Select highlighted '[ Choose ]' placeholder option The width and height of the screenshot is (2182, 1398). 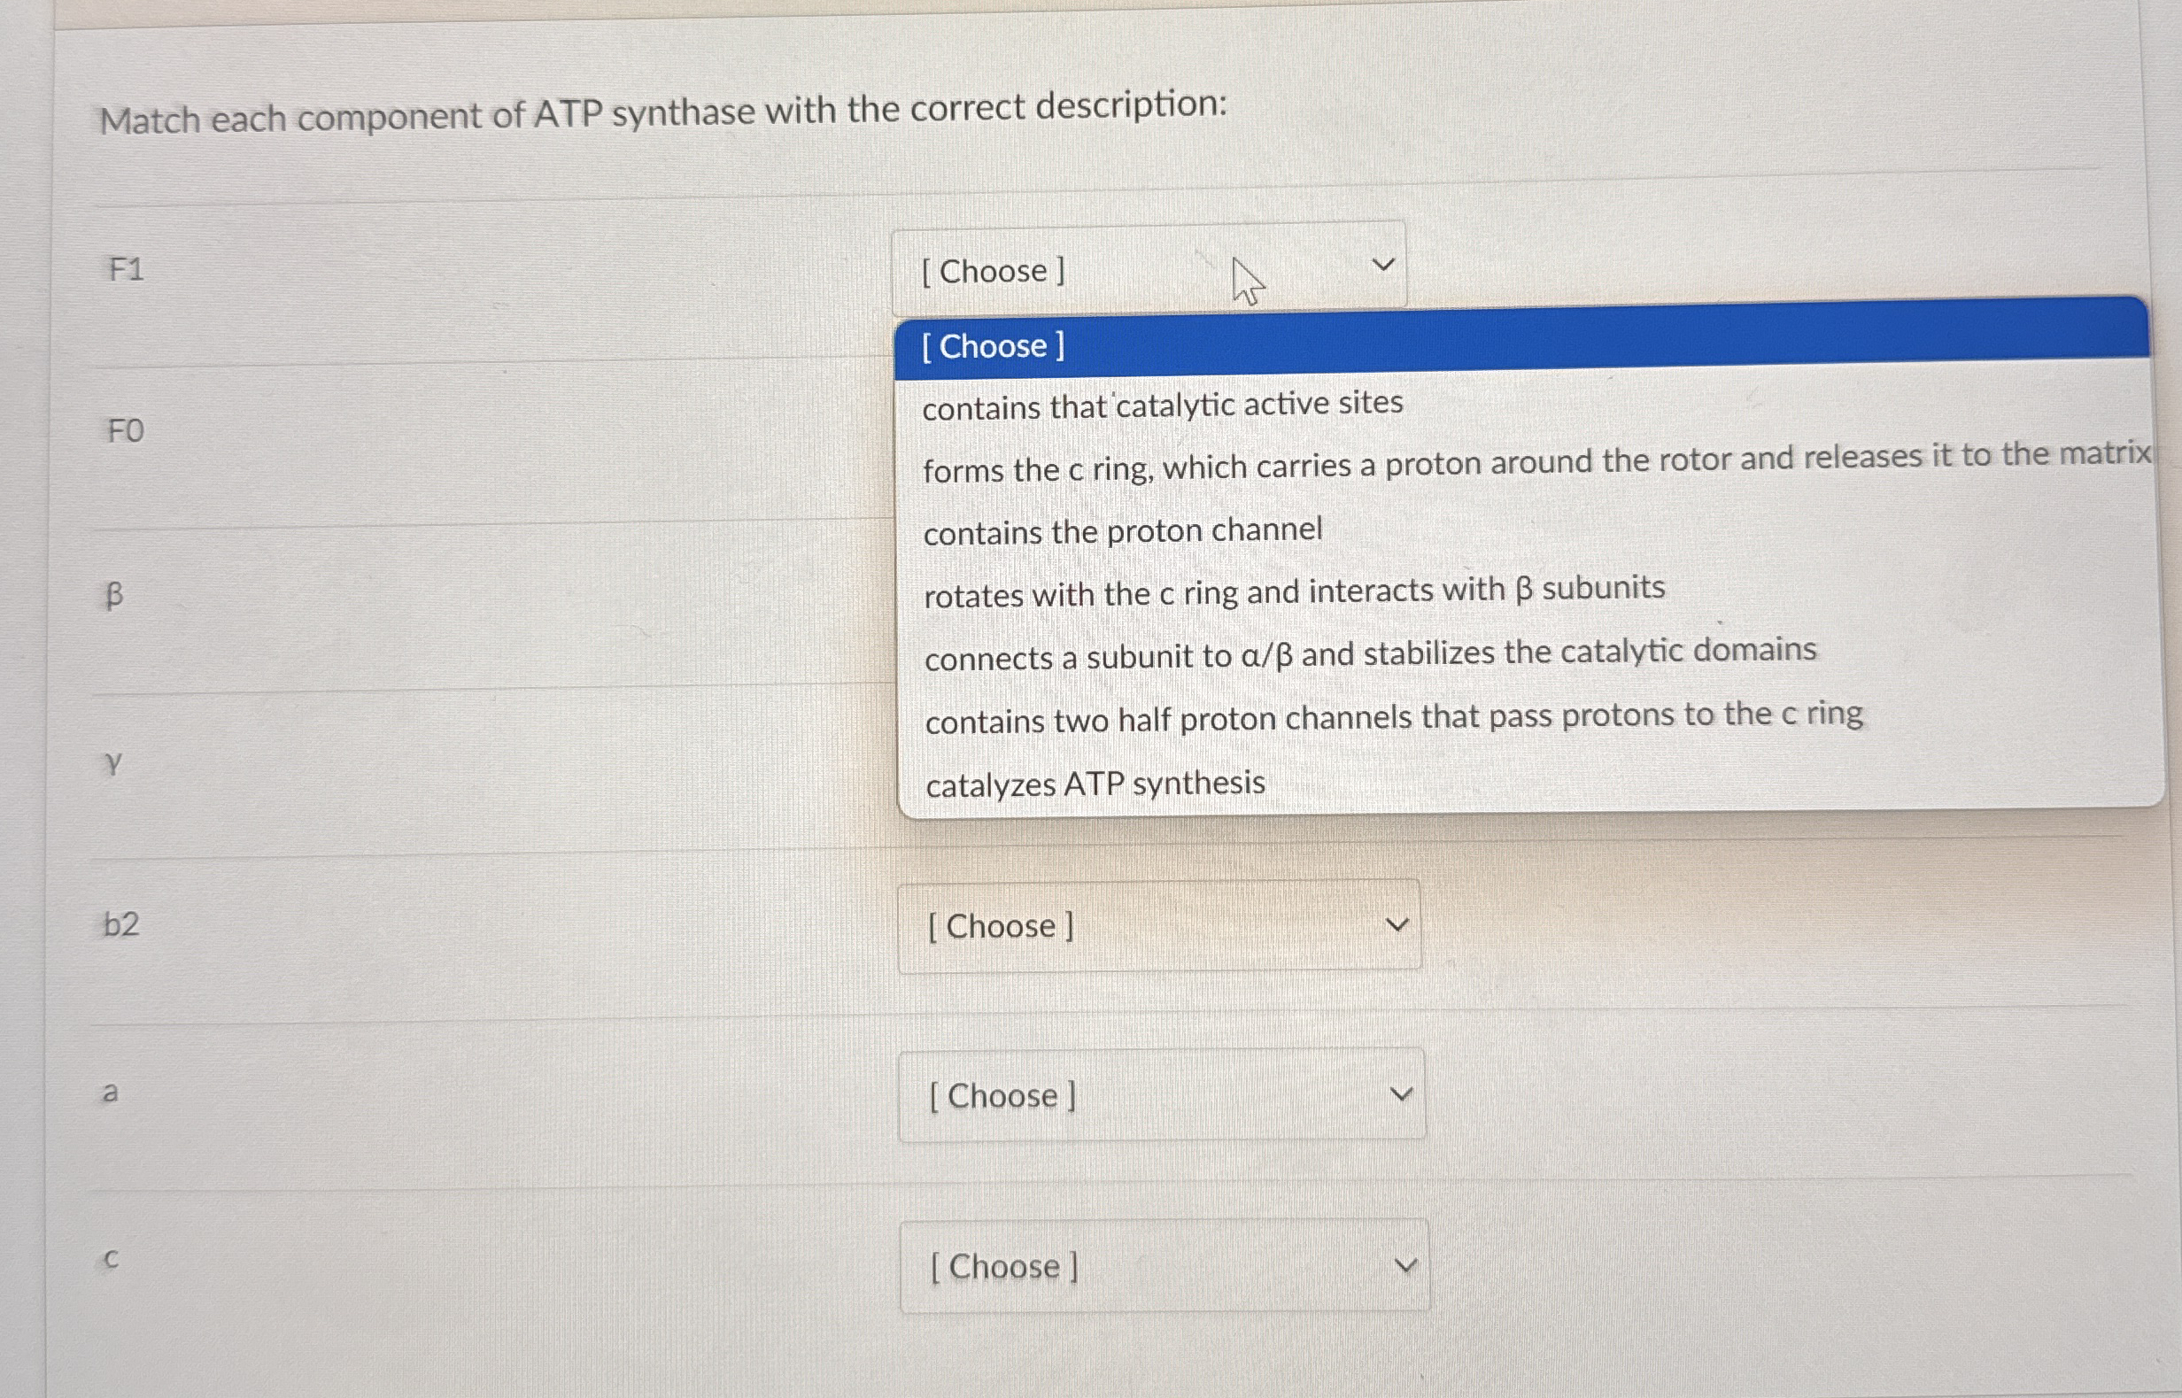click(x=994, y=347)
